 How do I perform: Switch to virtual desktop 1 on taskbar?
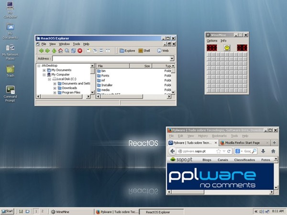point(36,211)
